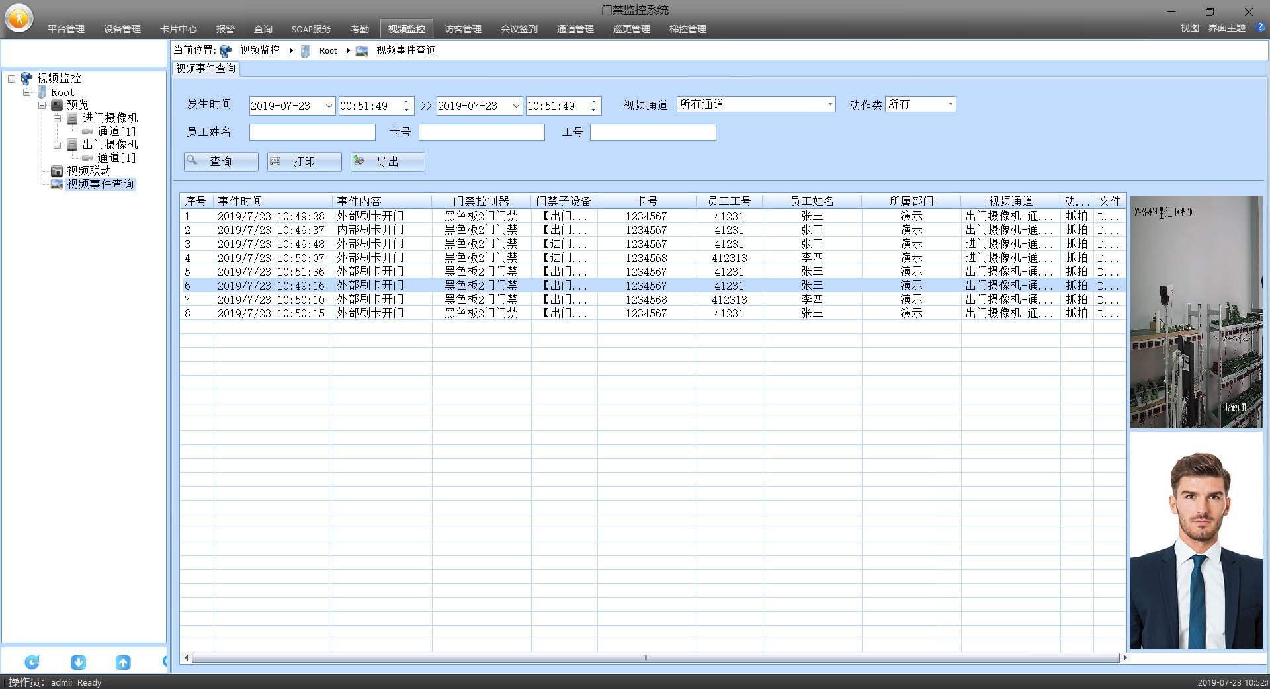Click the help question mark icon
This screenshot has height=689, width=1270.
1260,28
